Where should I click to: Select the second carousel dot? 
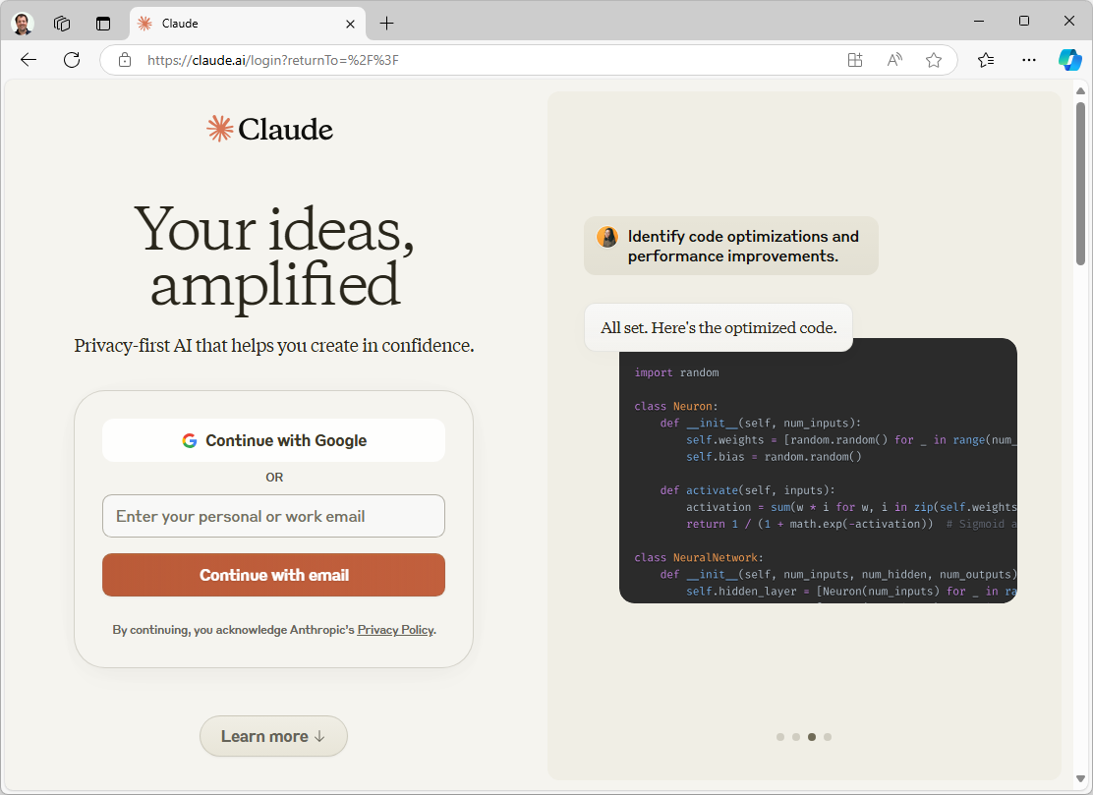pyautogui.click(x=796, y=736)
